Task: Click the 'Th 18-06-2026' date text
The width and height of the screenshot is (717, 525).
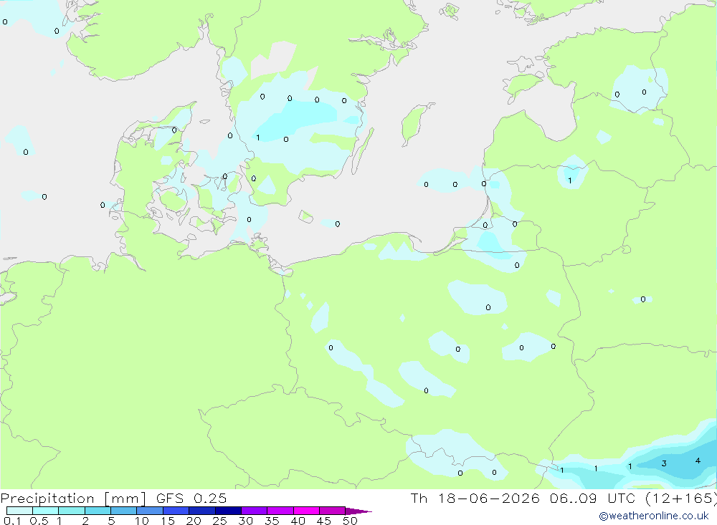Action: tap(475, 498)
